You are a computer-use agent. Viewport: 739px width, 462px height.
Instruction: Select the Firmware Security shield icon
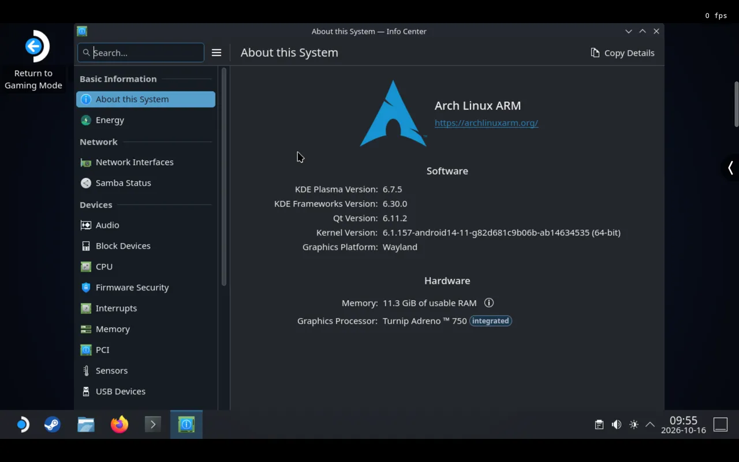86,288
